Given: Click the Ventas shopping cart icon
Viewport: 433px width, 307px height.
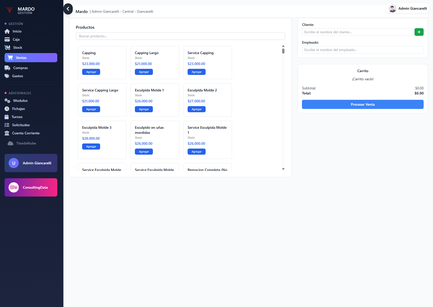Looking at the screenshot, I should pos(10,58).
